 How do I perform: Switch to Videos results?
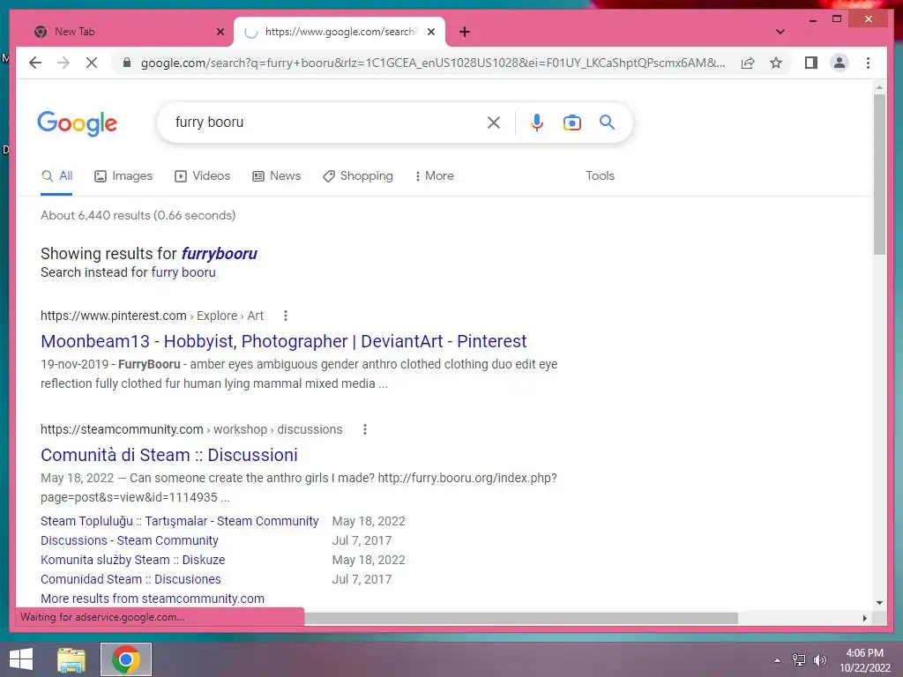coord(202,175)
